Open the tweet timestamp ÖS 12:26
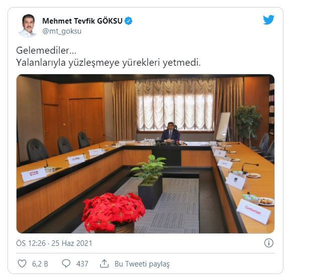 click(31, 243)
